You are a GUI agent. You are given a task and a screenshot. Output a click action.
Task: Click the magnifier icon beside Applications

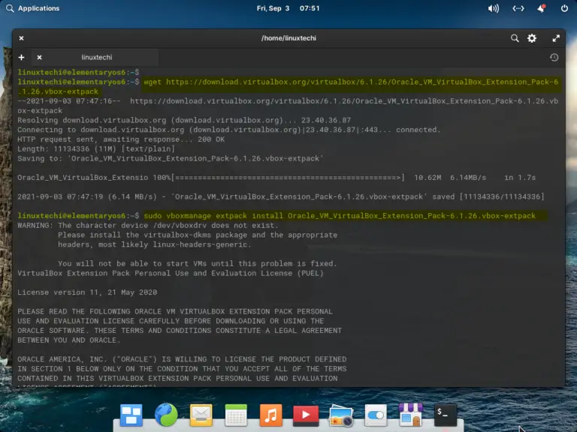point(10,8)
